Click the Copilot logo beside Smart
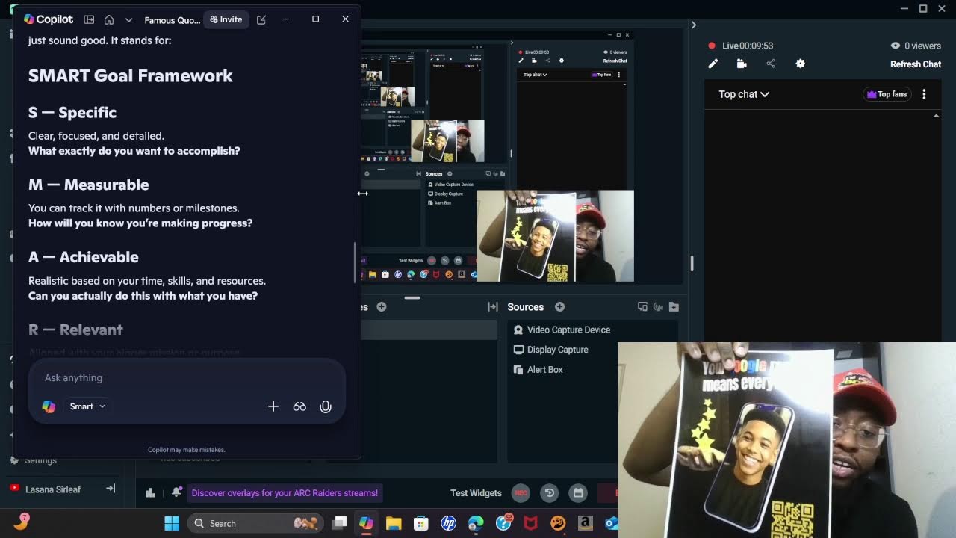The image size is (956, 538). click(49, 406)
